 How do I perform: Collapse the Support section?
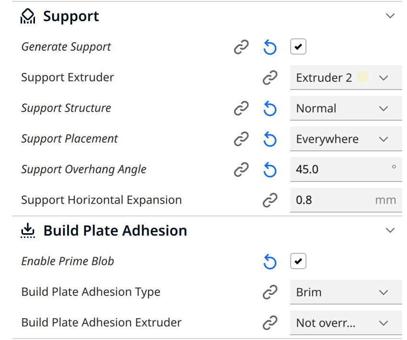click(390, 16)
